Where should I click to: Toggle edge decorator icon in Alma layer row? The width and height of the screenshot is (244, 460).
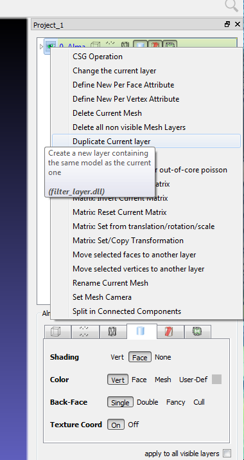(x=170, y=44)
